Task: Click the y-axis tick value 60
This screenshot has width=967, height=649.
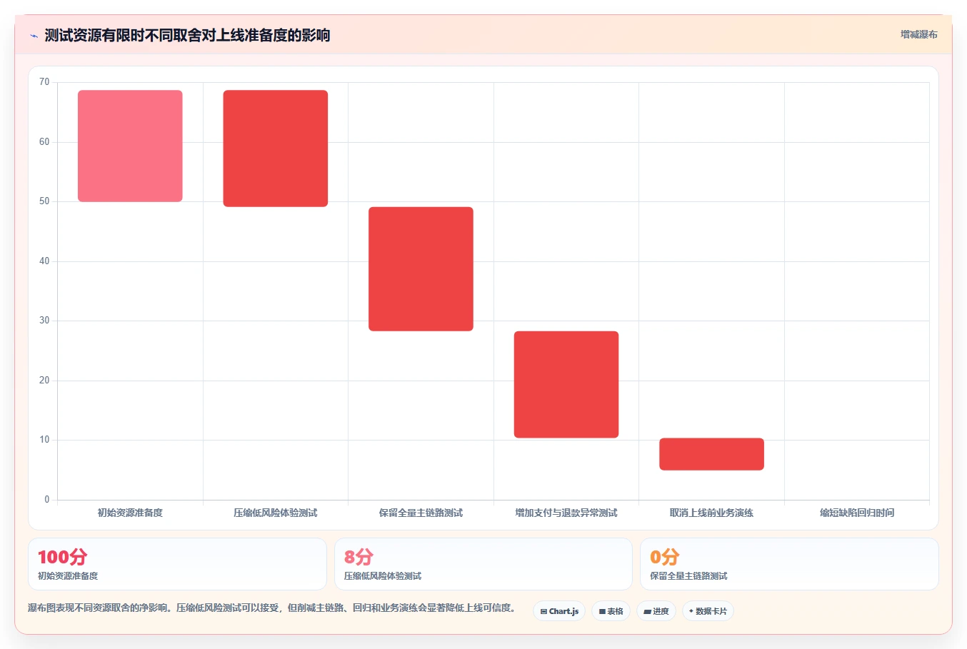Action: [44, 142]
